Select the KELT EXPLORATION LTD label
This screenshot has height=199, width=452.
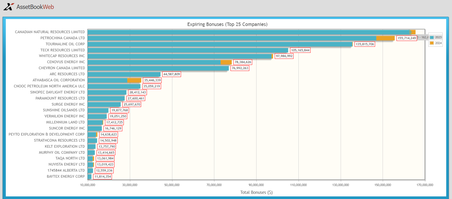65,147
